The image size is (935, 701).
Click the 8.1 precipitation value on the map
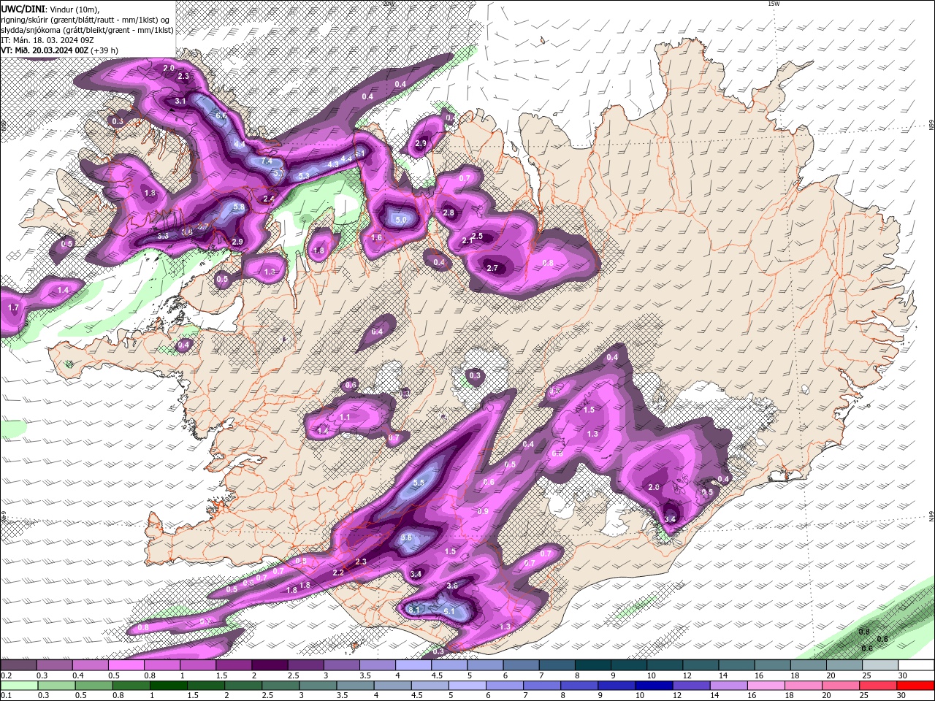[x=413, y=609]
